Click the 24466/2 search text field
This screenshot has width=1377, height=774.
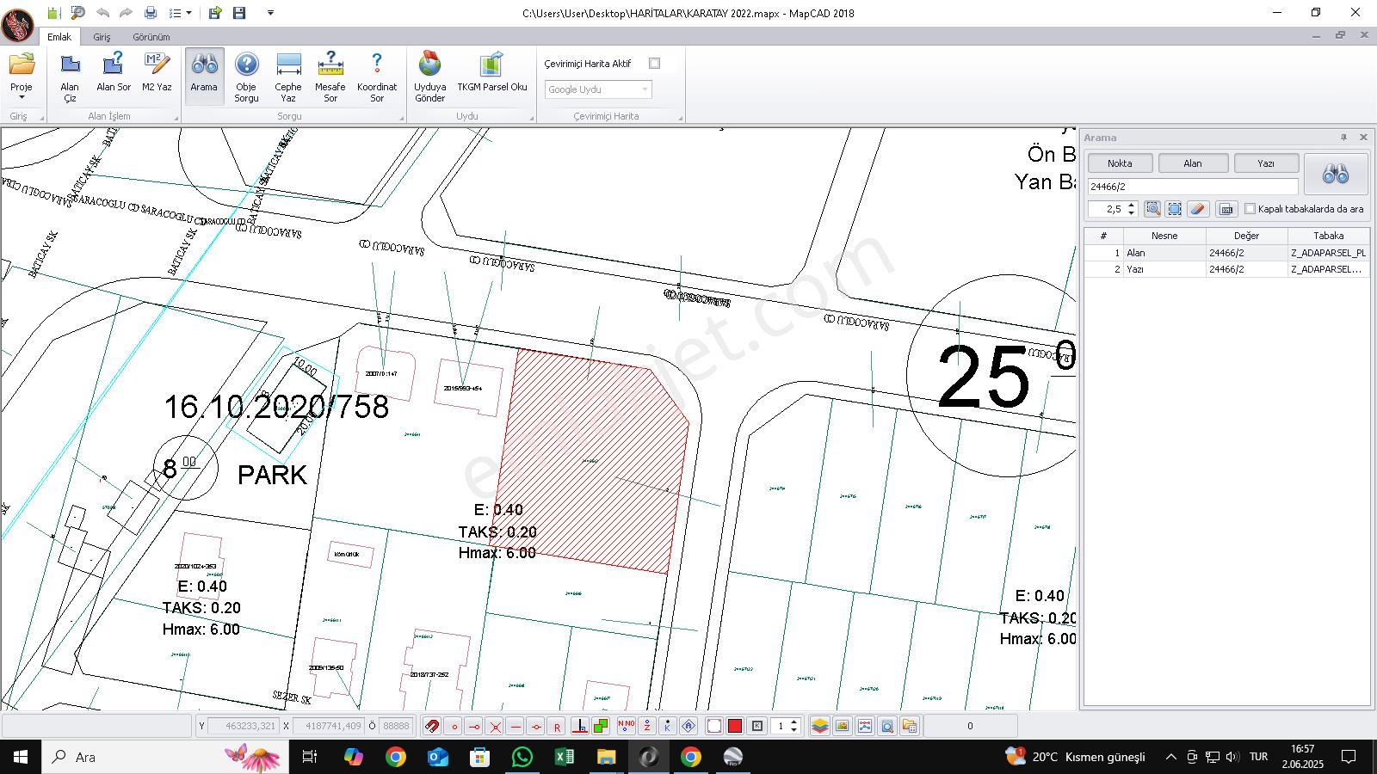(x=1192, y=187)
